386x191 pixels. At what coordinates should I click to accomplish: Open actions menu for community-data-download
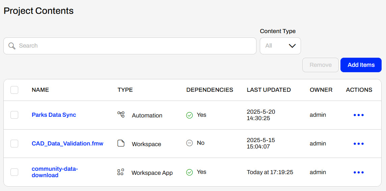pyautogui.click(x=359, y=172)
